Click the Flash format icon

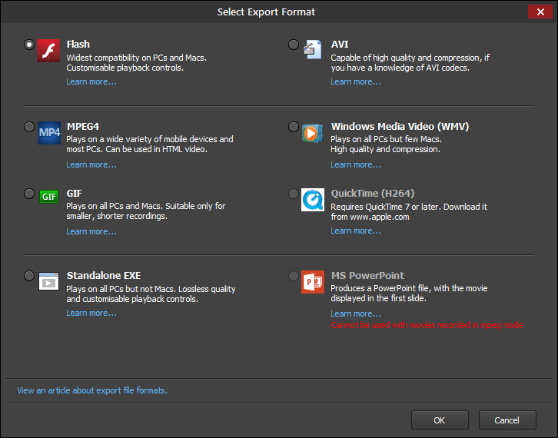pos(48,50)
